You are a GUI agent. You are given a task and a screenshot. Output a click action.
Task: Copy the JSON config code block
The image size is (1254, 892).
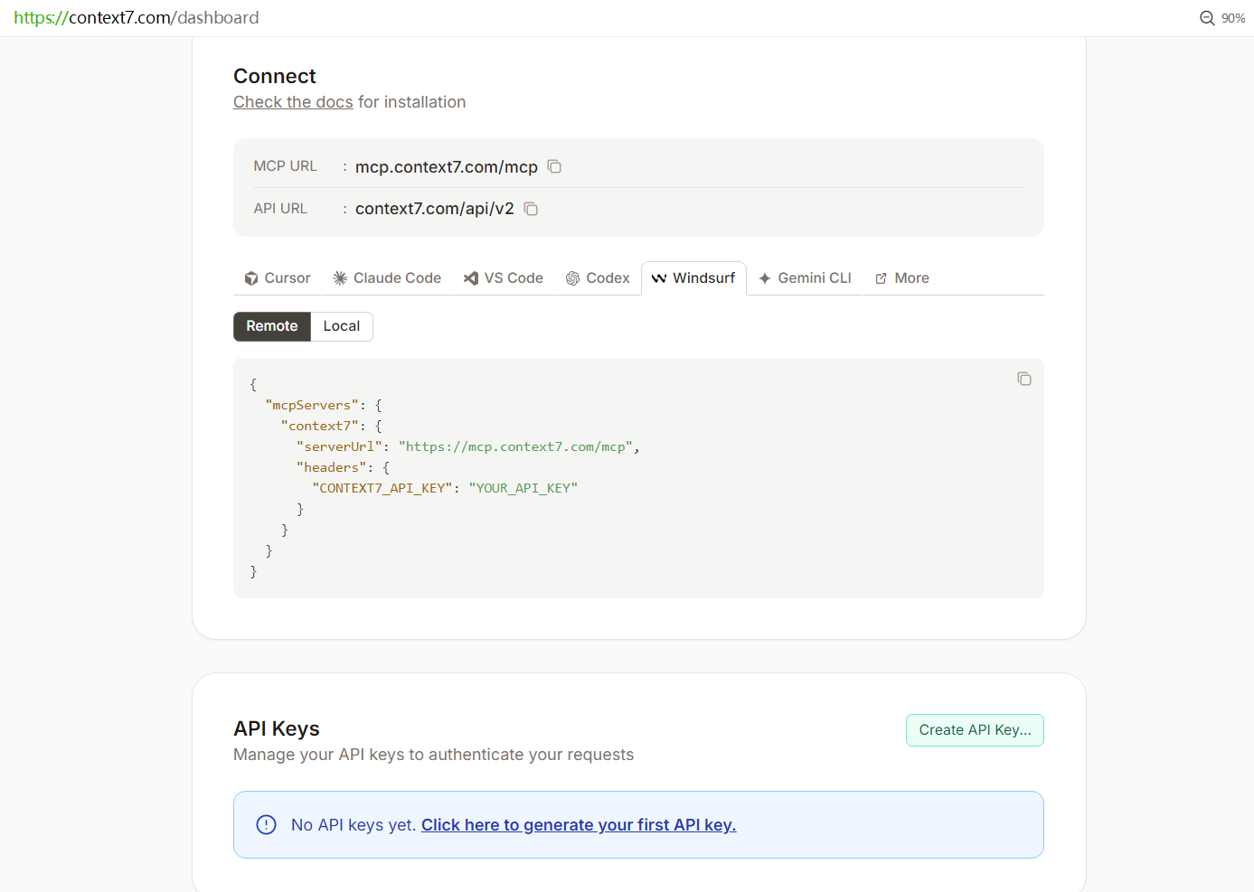coord(1023,379)
